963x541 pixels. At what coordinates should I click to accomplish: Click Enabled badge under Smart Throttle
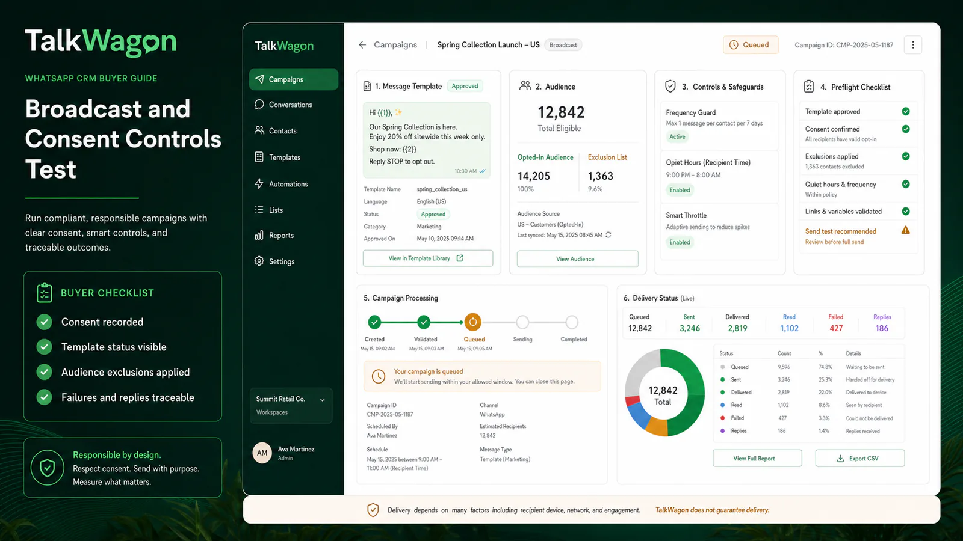[x=680, y=242]
